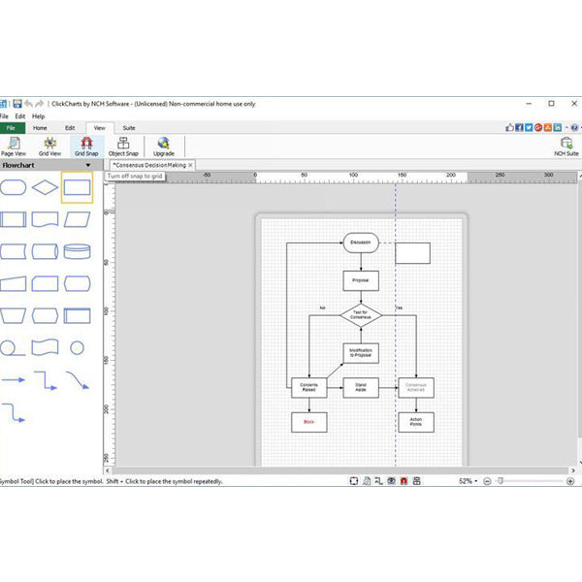Toggle Object Snap in the ribbon
The width and height of the screenshot is (582, 582).
coord(123,146)
